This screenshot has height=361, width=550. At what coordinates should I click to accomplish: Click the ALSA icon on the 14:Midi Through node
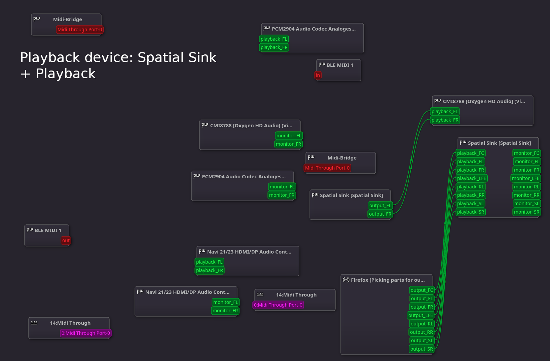point(34,322)
